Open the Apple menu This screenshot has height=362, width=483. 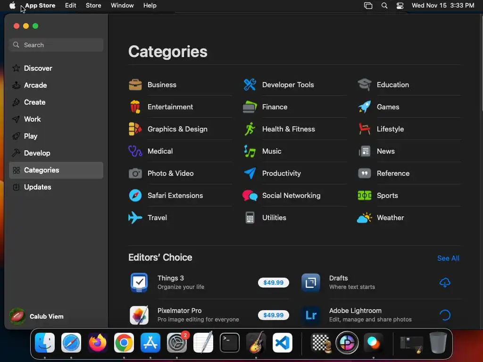[12, 6]
